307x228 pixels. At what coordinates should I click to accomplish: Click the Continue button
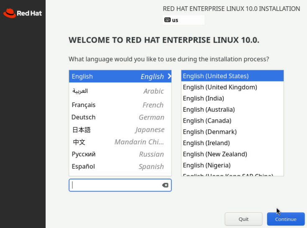click(x=286, y=219)
